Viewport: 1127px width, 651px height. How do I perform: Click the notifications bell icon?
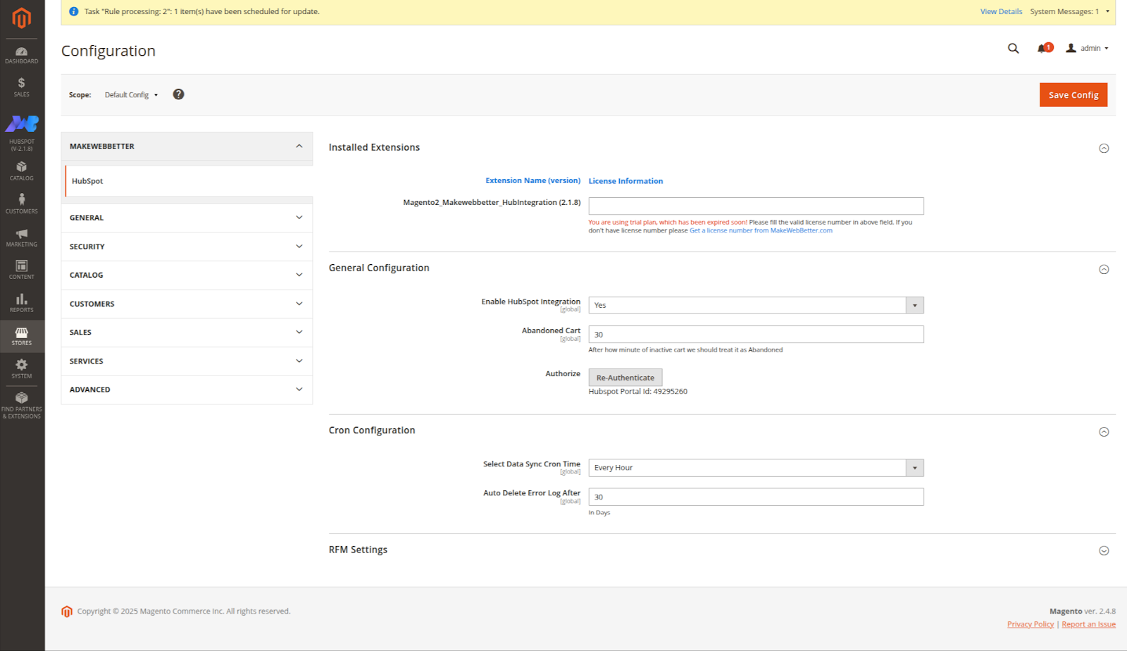click(1042, 49)
